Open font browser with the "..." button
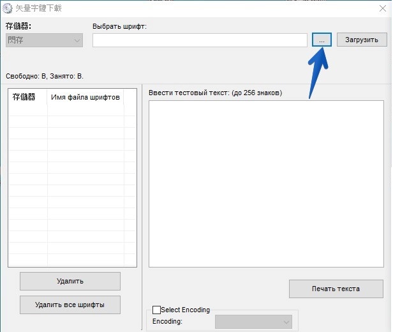The width and height of the screenshot is (393, 332). 322,40
